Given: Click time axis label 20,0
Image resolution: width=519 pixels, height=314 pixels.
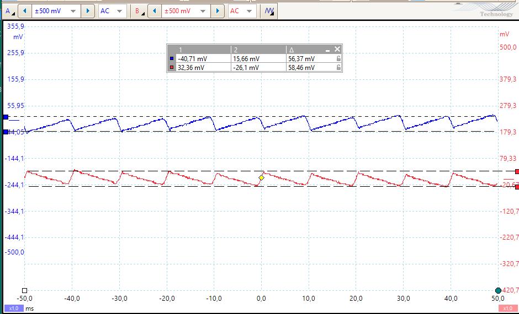Looking at the screenshot, I should pos(356,299).
